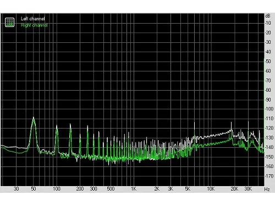Click the -10 dB level scale label
The image size is (275, 206).
[268, 23]
